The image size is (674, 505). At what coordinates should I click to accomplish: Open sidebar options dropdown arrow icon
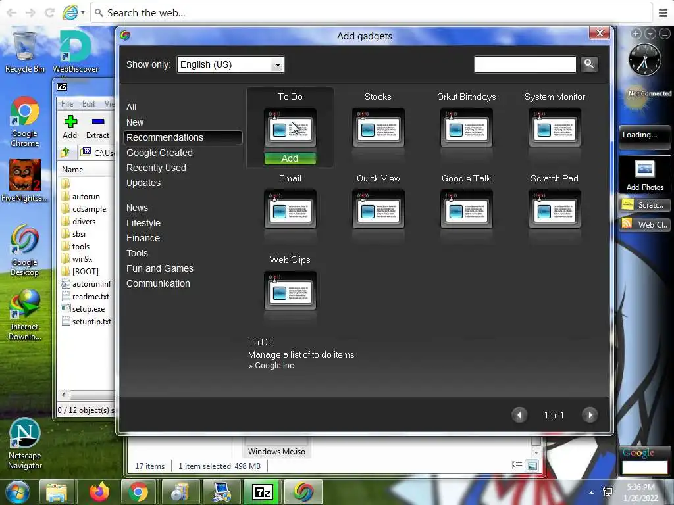pyautogui.click(x=650, y=34)
